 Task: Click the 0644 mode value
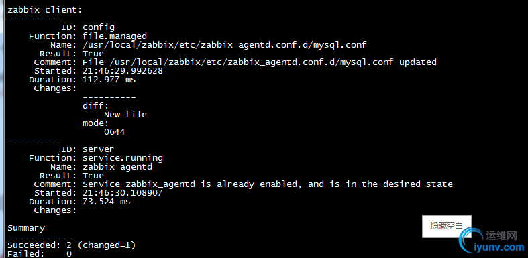(x=115, y=132)
